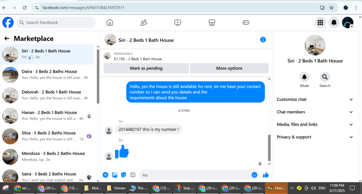Open Hanan · 2 Beds 1 Bath House chat
362x194 pixels.
tap(47, 116)
